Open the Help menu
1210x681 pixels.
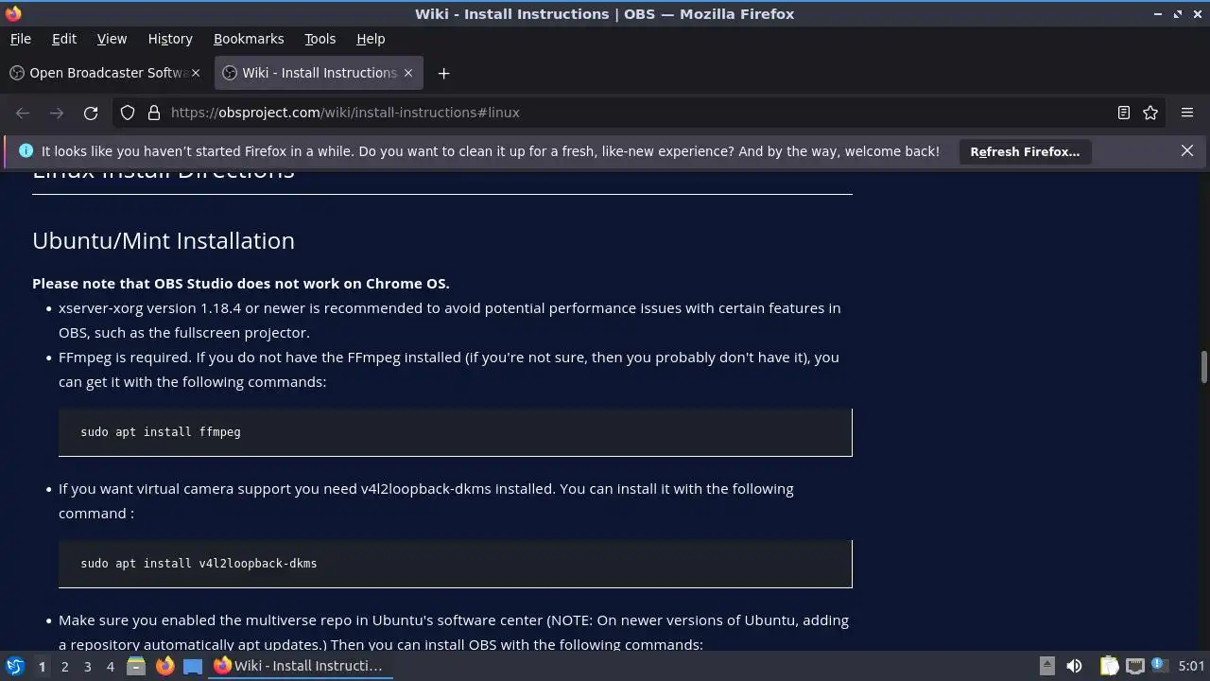click(x=371, y=39)
